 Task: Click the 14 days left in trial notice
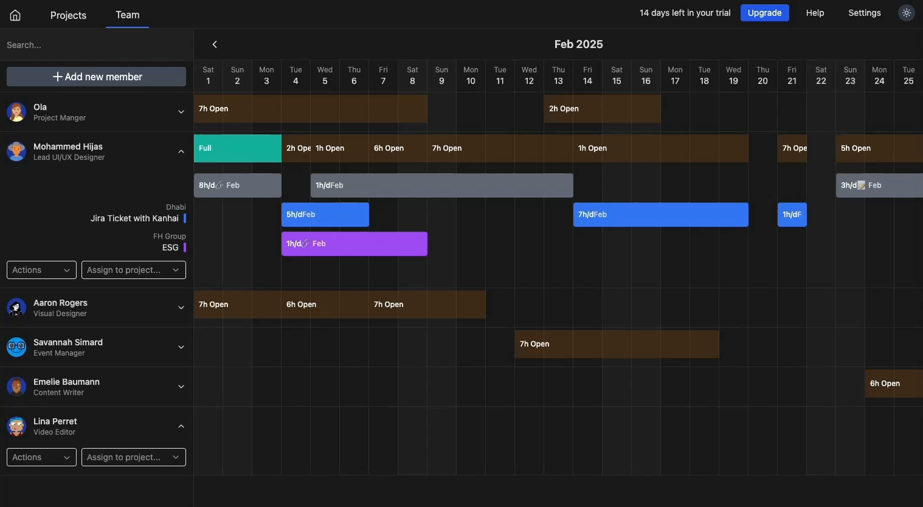685,13
